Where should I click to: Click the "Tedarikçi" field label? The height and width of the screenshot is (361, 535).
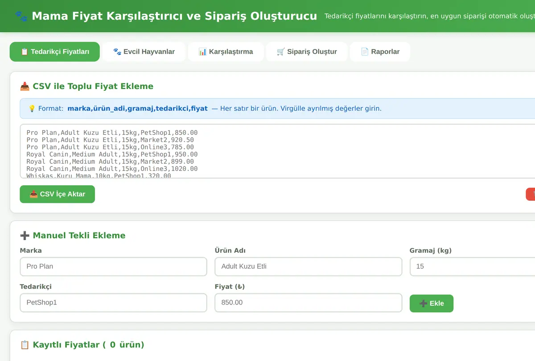pos(36,287)
